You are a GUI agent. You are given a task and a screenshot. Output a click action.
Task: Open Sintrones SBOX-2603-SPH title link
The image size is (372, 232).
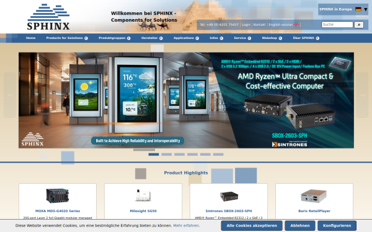pos(229,211)
